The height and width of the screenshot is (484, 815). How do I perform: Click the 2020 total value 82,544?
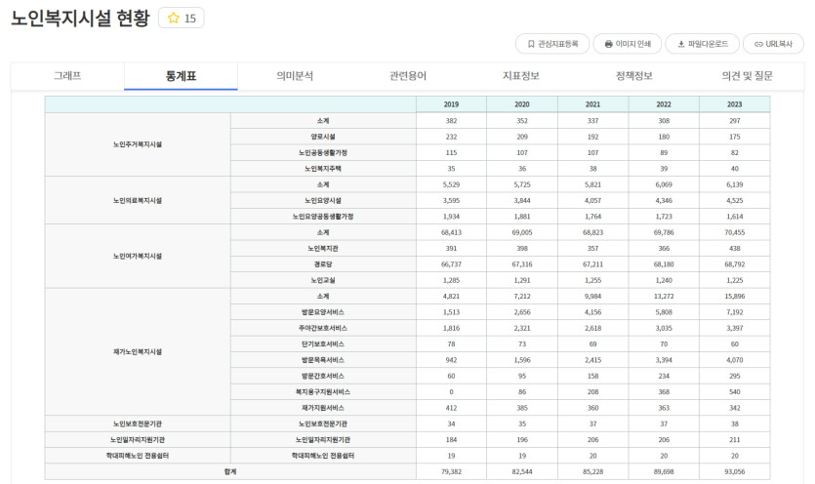(x=522, y=471)
